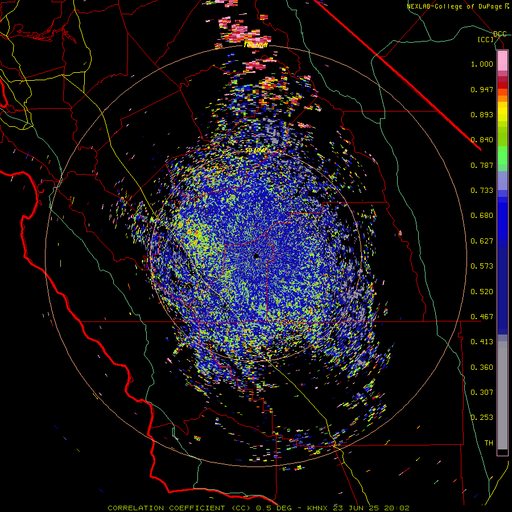Click the 0.840 legend value
Viewport: 512px width, 512px height.
click(482, 140)
